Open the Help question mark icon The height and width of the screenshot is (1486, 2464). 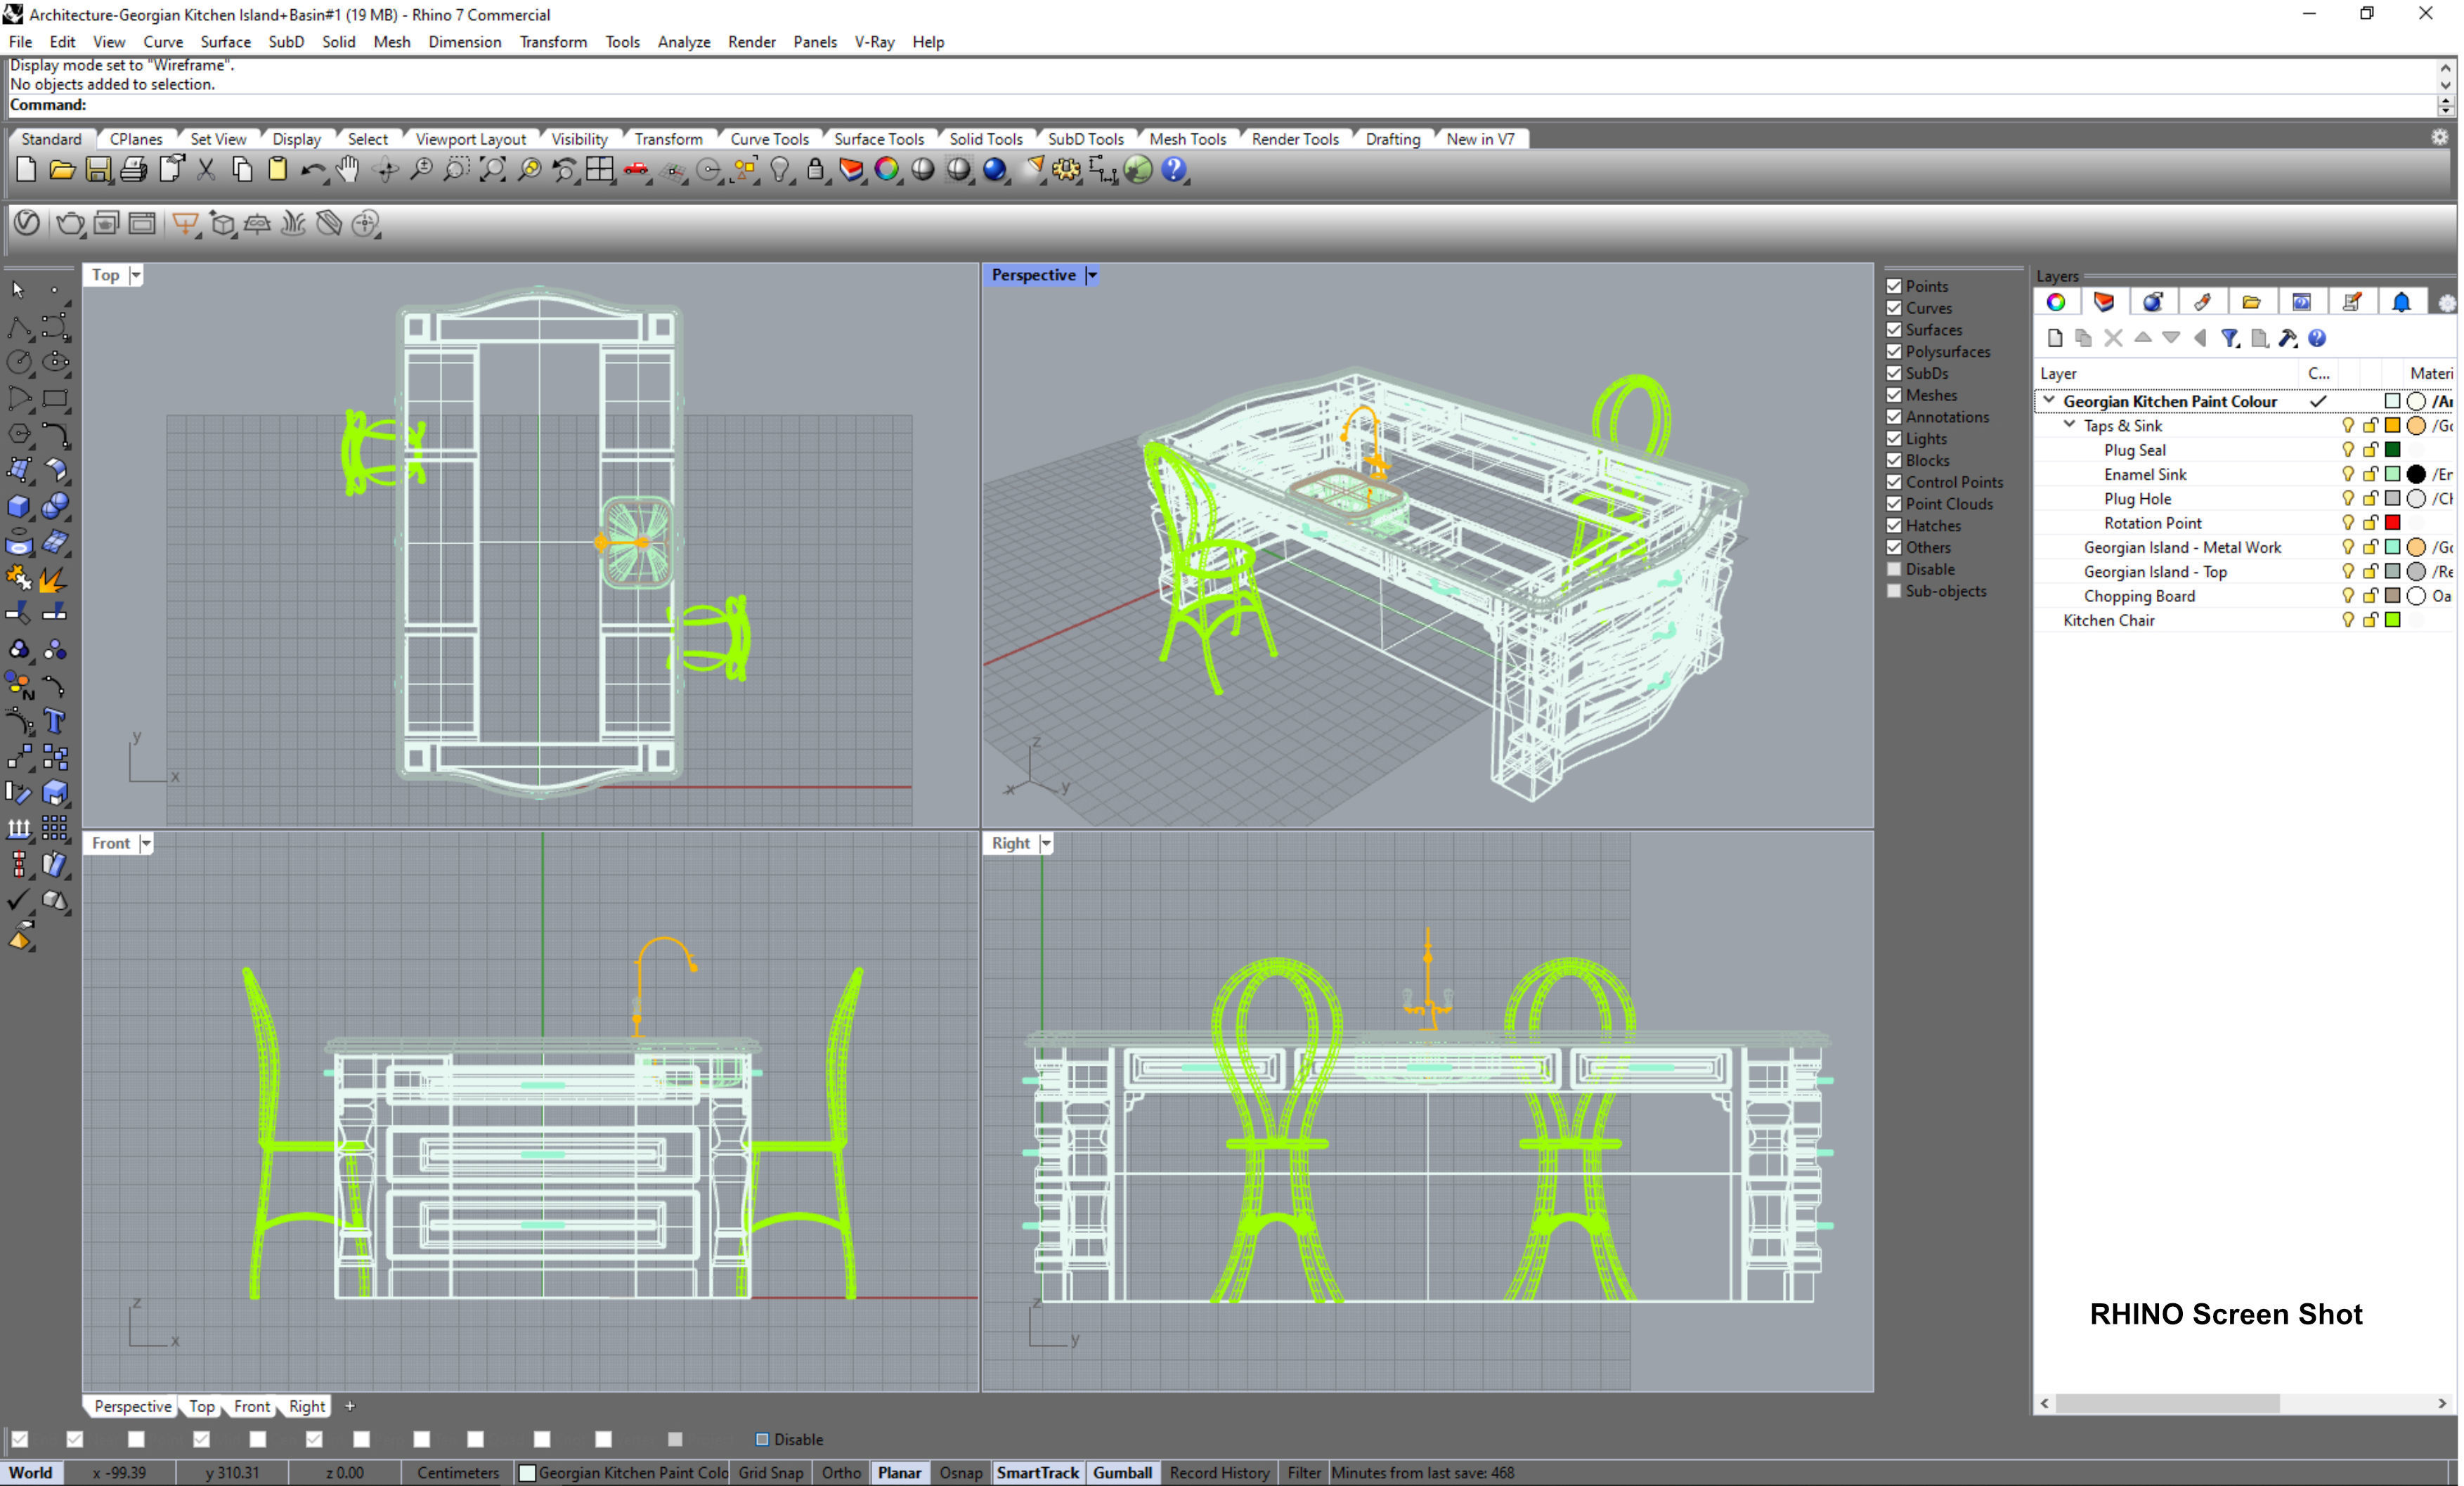tap(1174, 170)
